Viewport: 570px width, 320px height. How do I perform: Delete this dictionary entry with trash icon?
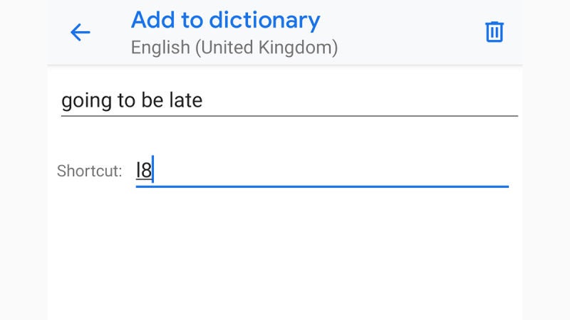coord(494,32)
